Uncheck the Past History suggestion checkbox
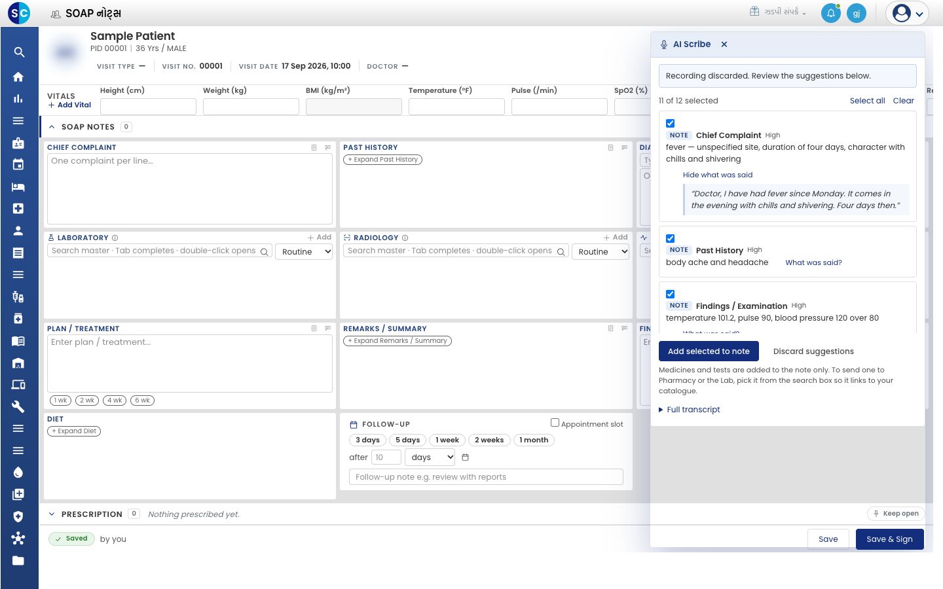Screen dimensions: 943x589 670,238
